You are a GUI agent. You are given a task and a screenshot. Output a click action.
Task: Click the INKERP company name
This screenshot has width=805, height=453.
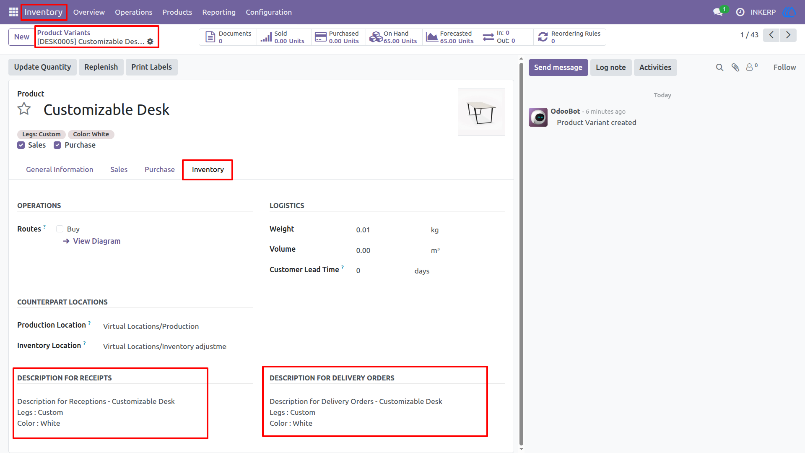click(x=763, y=12)
